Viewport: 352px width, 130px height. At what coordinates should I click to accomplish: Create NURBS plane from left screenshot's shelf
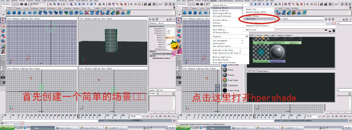click(30, 12)
